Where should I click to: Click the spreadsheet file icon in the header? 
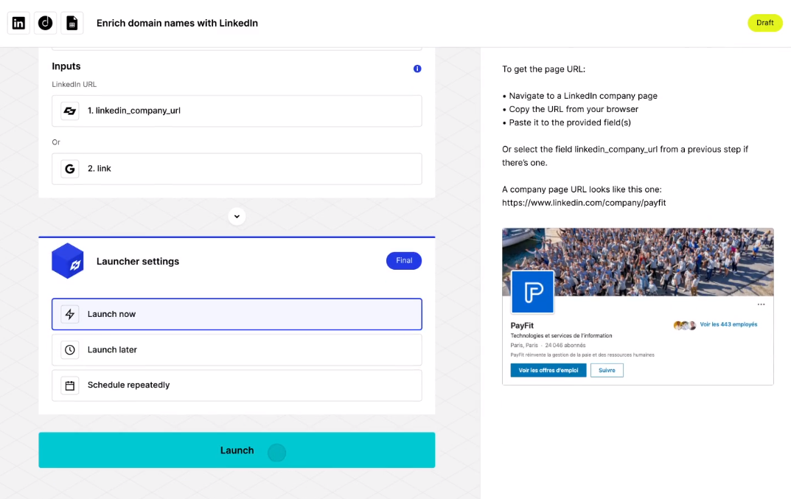(x=72, y=23)
